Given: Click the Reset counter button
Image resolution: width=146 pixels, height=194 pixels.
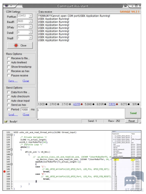Looking at the screenshot, I should pos(132,121).
